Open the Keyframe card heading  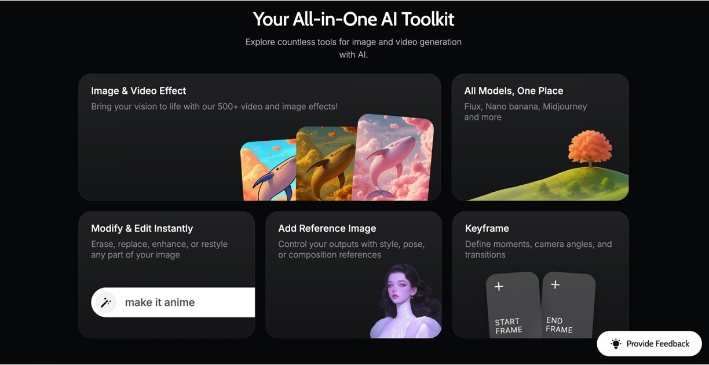[x=487, y=229]
